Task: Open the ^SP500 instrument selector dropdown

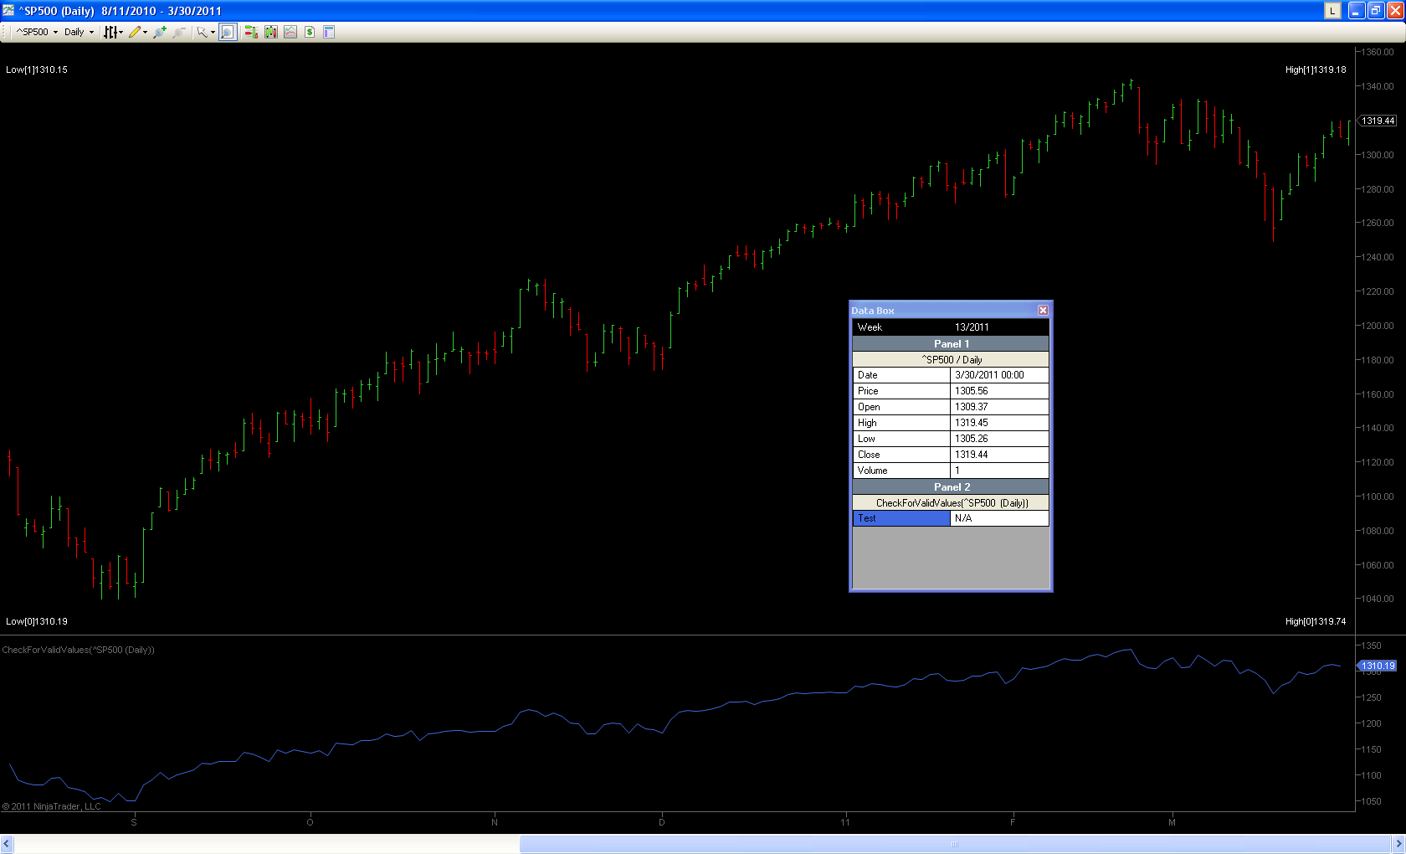Action: click(x=37, y=32)
